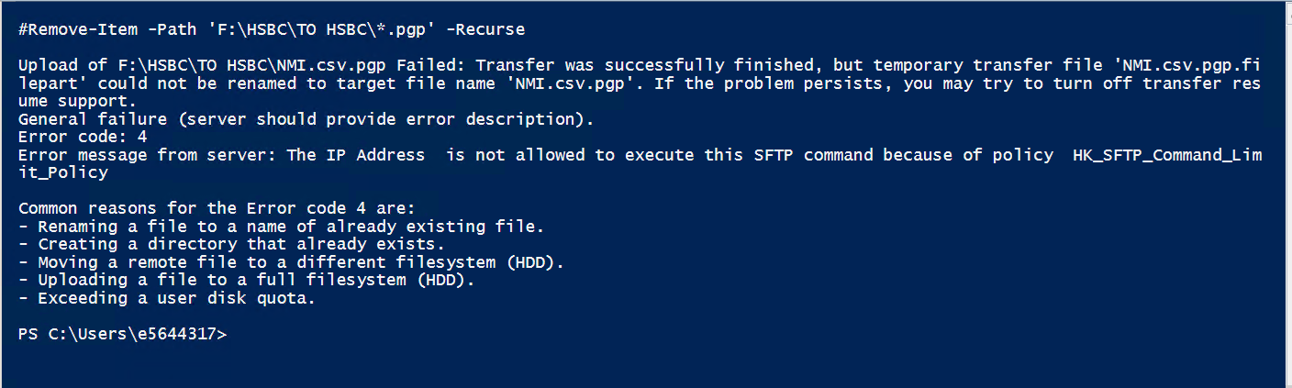Image resolution: width=1292 pixels, height=388 pixels.
Task: Click the PS C:\Users\e5644317> prompt
Action: pos(122,335)
